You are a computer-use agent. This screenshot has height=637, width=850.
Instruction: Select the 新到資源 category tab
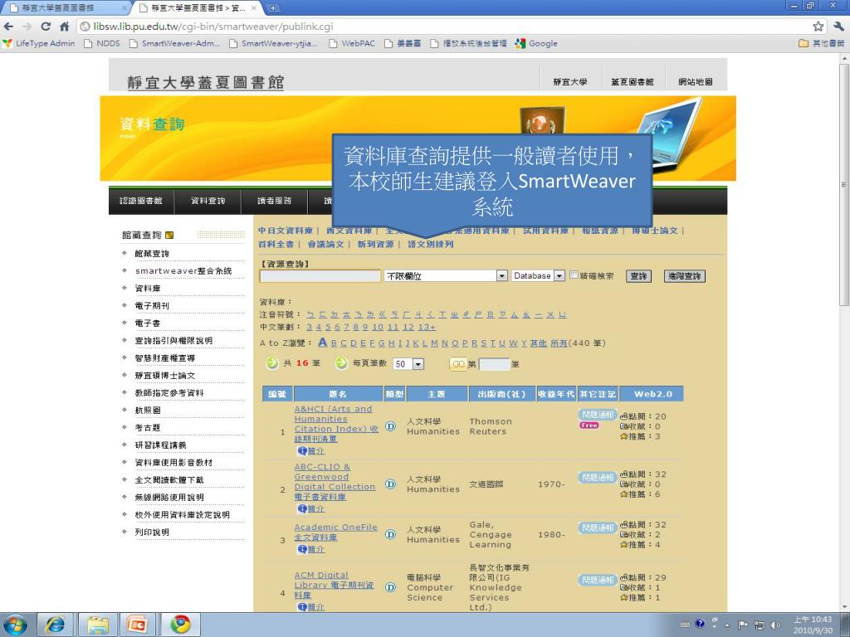tap(376, 245)
